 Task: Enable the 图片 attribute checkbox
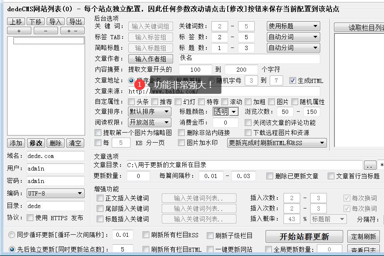coord(271,102)
